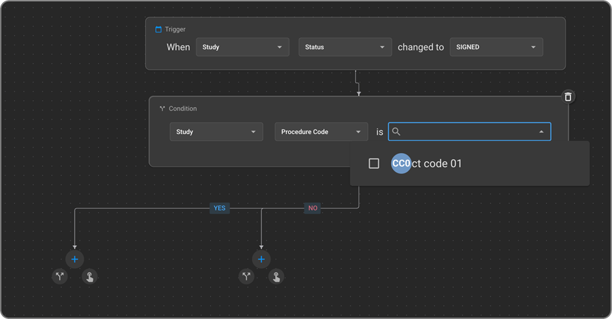Viewport: 612px width, 319px height.
Task: Check the box for ct code 01
Action: [x=373, y=163]
